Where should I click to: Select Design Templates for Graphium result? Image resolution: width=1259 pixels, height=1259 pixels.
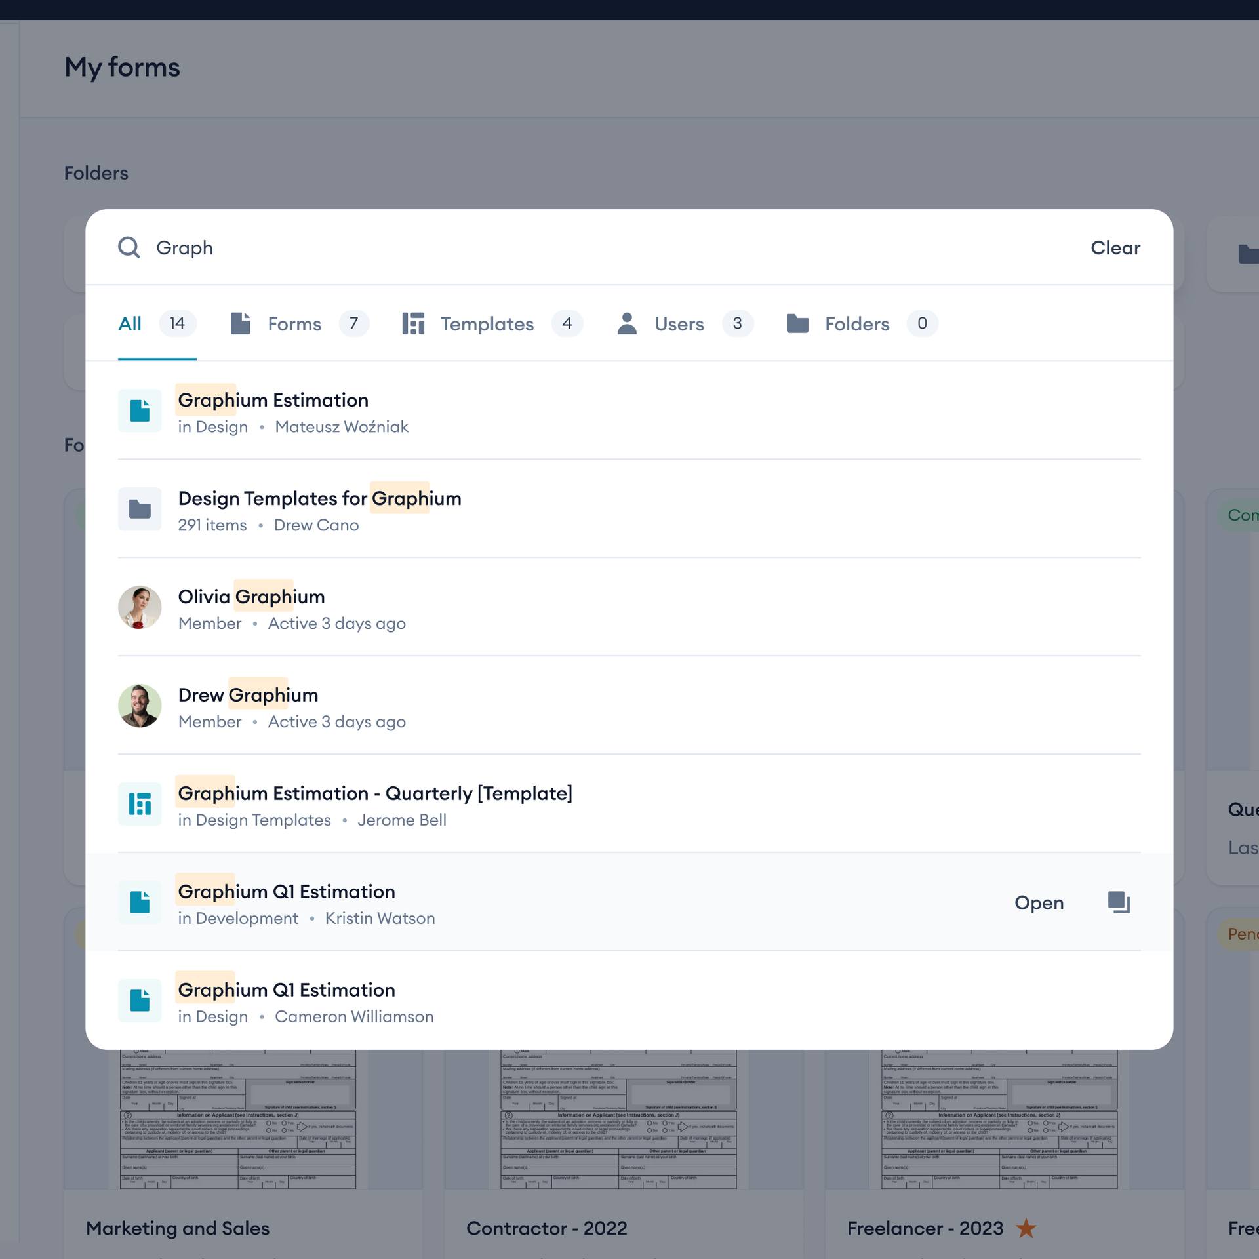coord(629,509)
